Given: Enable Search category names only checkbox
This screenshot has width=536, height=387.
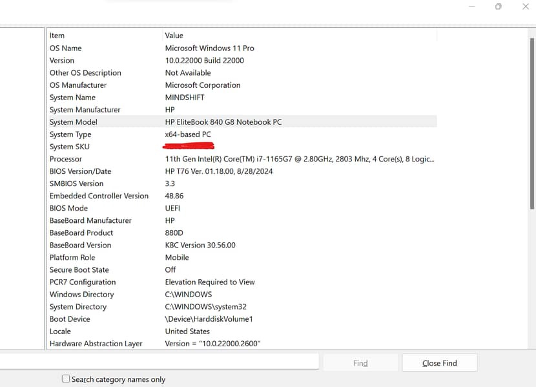Looking at the screenshot, I should [x=66, y=379].
